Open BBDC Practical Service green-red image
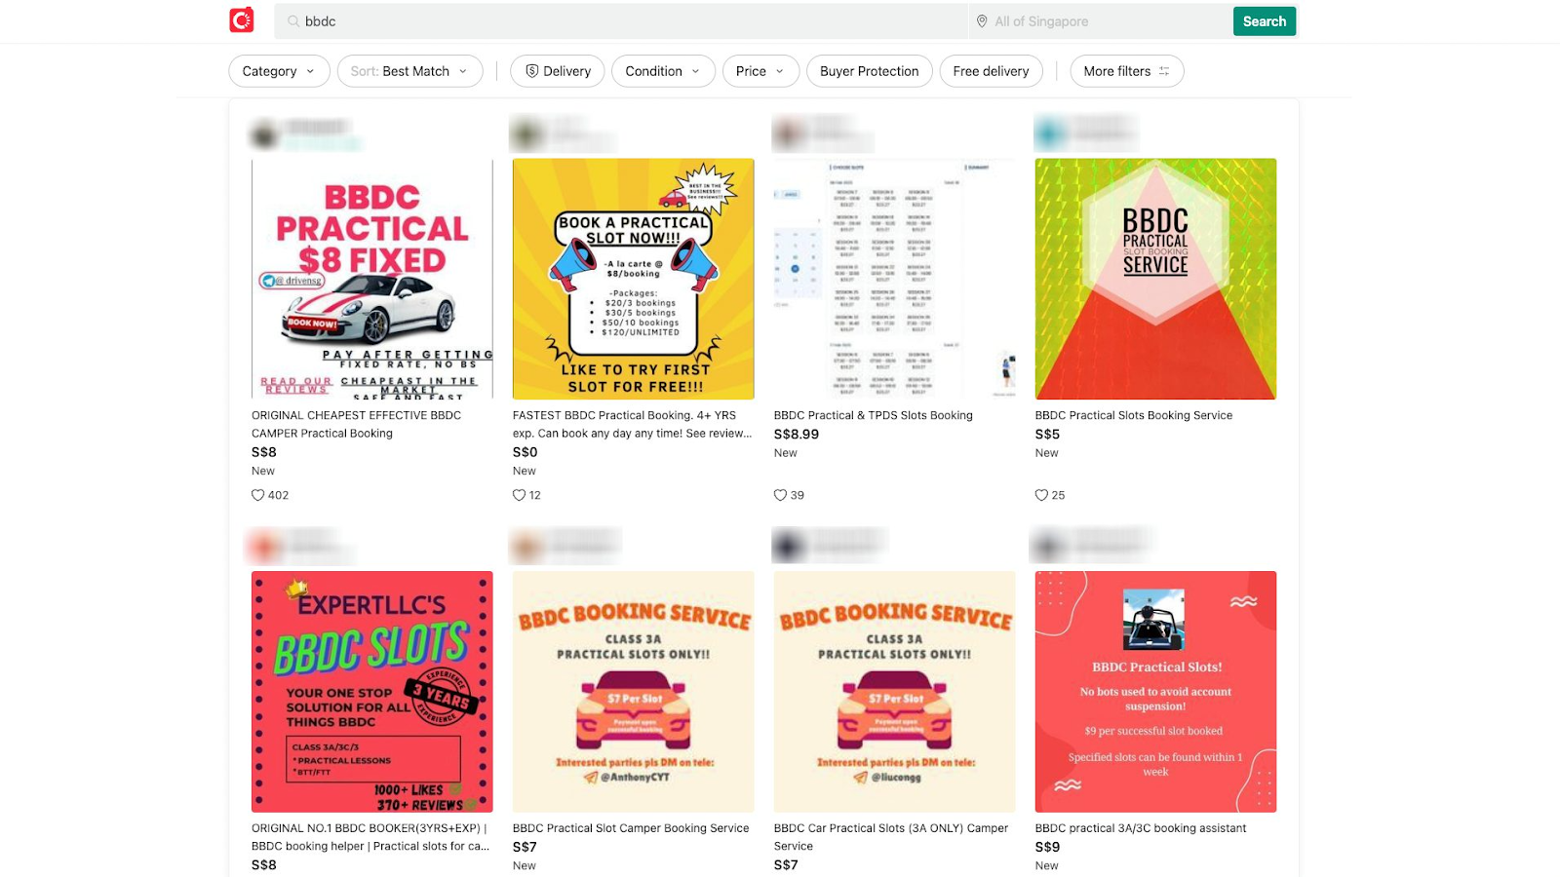The height and width of the screenshot is (877, 1560). 1155,279
